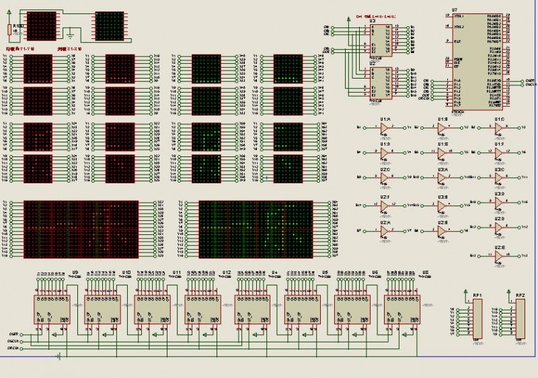The height and width of the screenshot is (378, 538).
Task: Select the U2:F inverter gate
Action: [x=384, y=205]
